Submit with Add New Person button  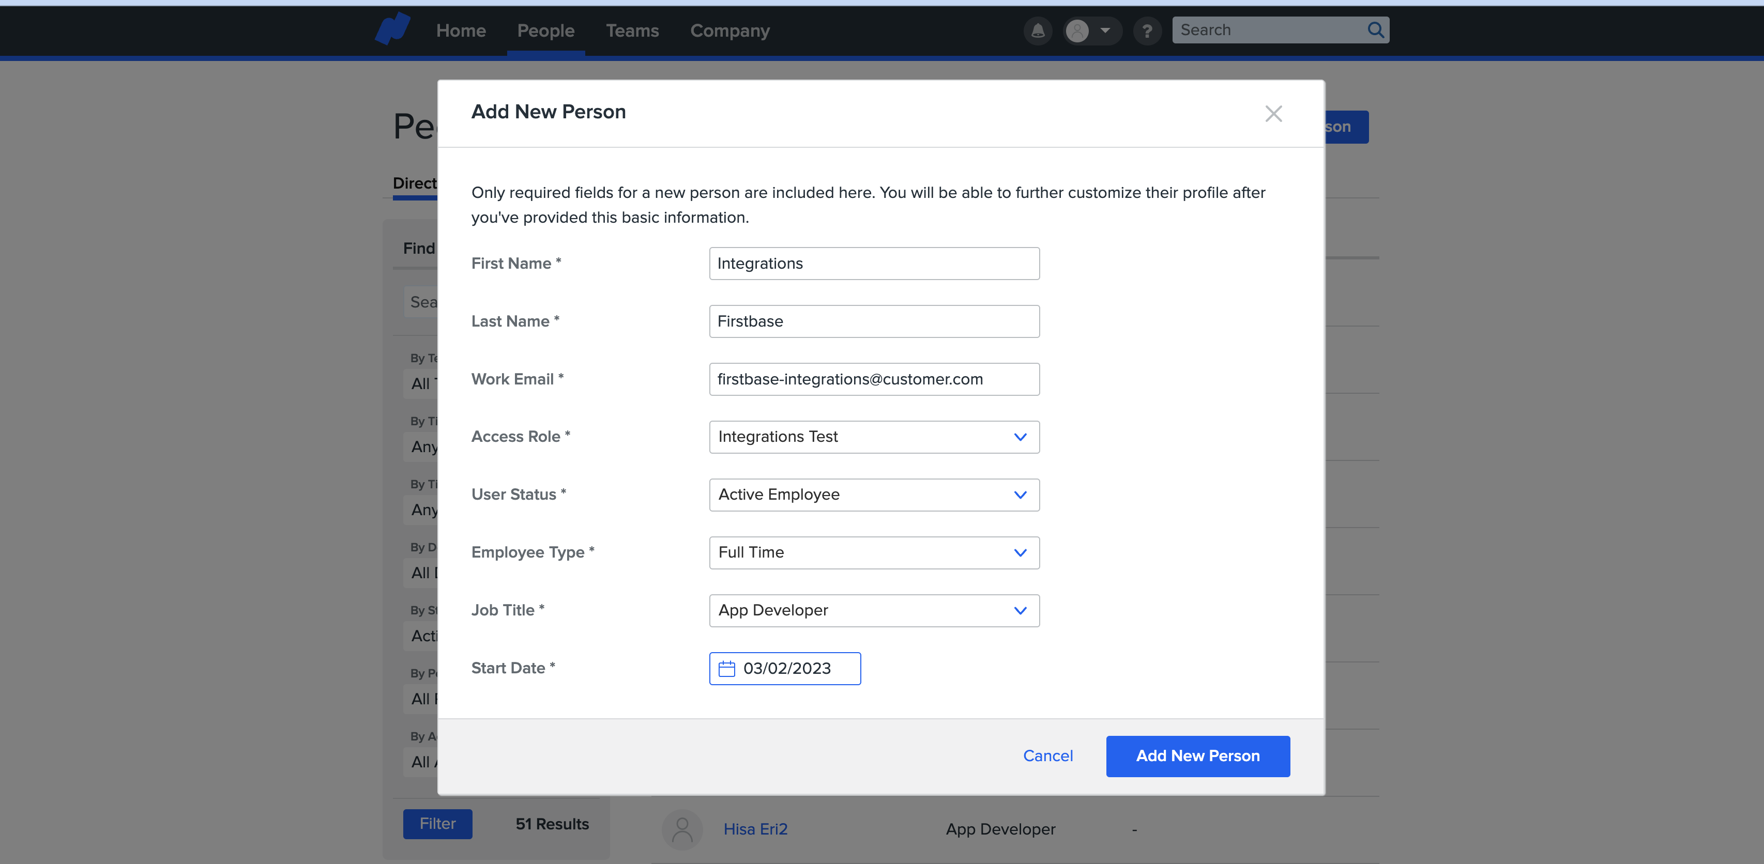tap(1198, 757)
